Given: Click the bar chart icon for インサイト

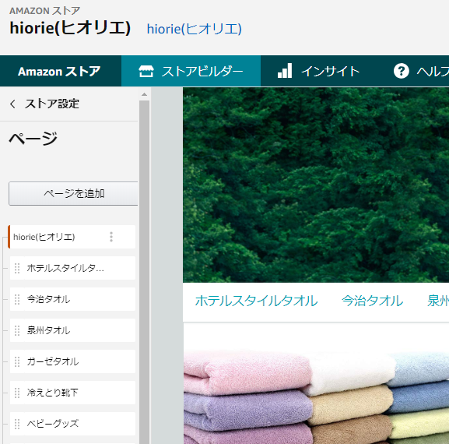Looking at the screenshot, I should 285,71.
